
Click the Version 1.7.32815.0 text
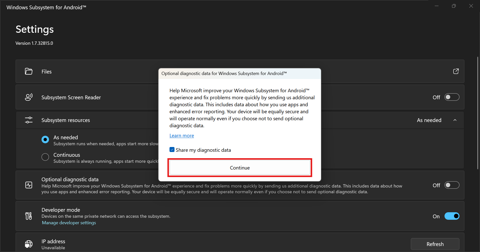tap(34, 43)
